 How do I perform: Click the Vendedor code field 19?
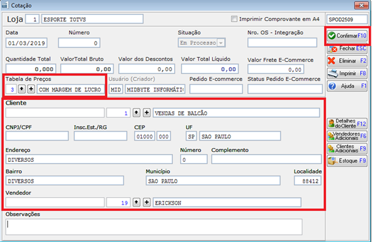[118, 203]
